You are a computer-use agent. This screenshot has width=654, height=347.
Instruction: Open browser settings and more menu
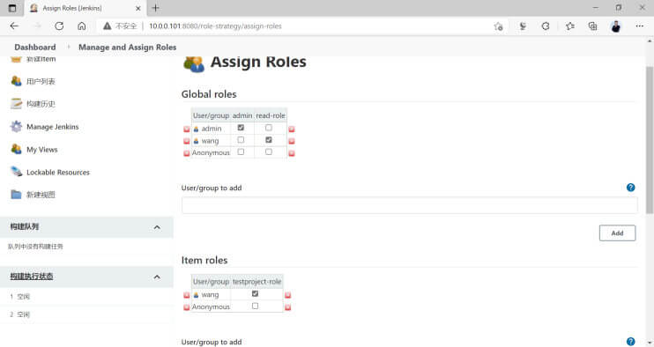point(639,26)
